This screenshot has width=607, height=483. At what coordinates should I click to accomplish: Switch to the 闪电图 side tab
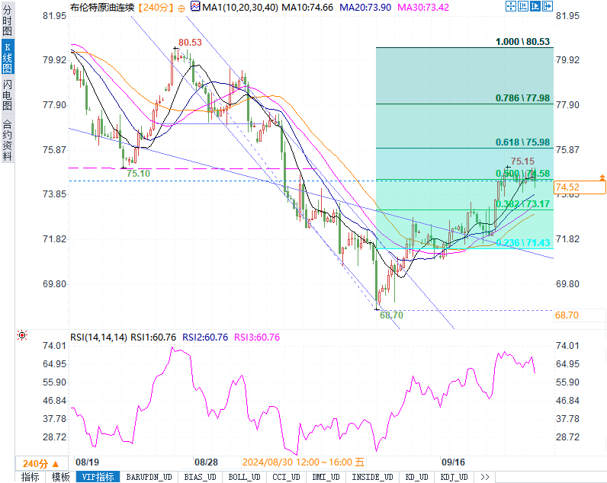click(8, 95)
